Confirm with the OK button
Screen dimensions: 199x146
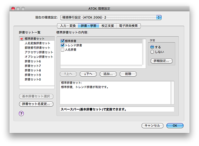tap(175, 126)
